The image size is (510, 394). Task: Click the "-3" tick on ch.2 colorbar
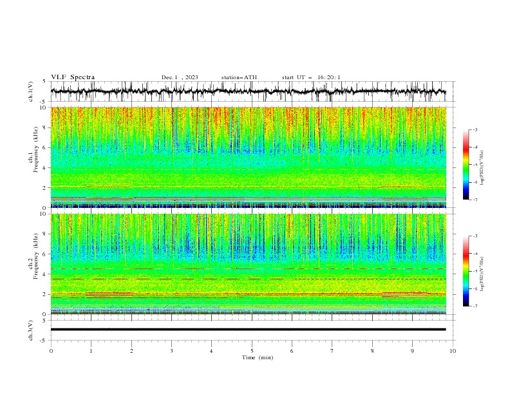click(x=475, y=236)
